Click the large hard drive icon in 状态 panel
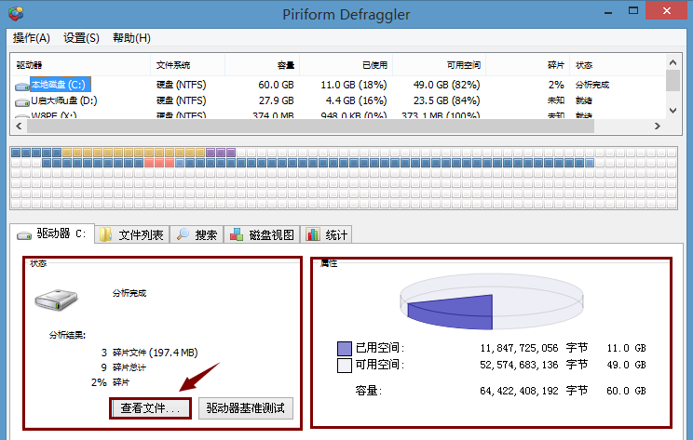Screen dimensions: 693x440 coord(56,300)
